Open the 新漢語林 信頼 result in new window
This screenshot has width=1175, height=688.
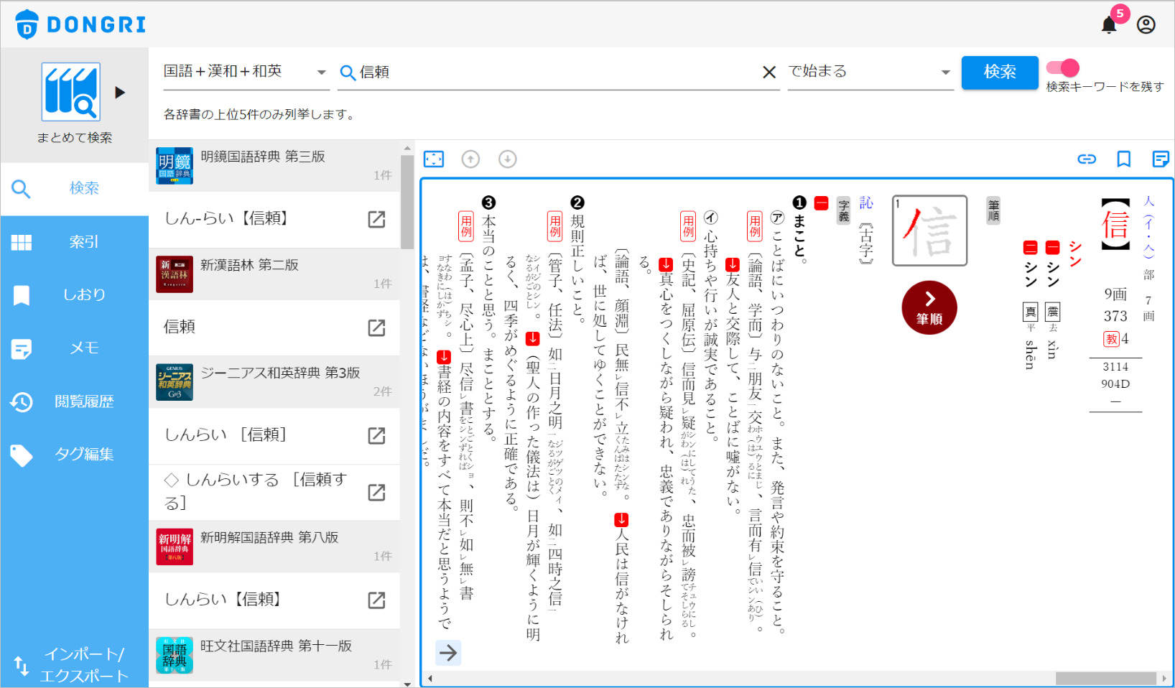376,327
